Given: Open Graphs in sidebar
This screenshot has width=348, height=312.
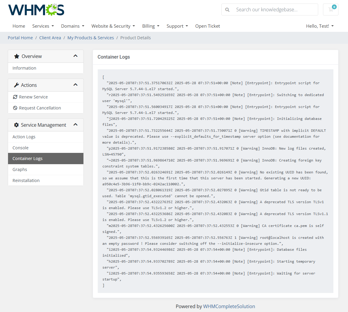Looking at the screenshot, I should tap(46, 170).
